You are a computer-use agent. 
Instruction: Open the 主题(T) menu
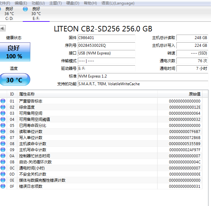pos(55,3)
